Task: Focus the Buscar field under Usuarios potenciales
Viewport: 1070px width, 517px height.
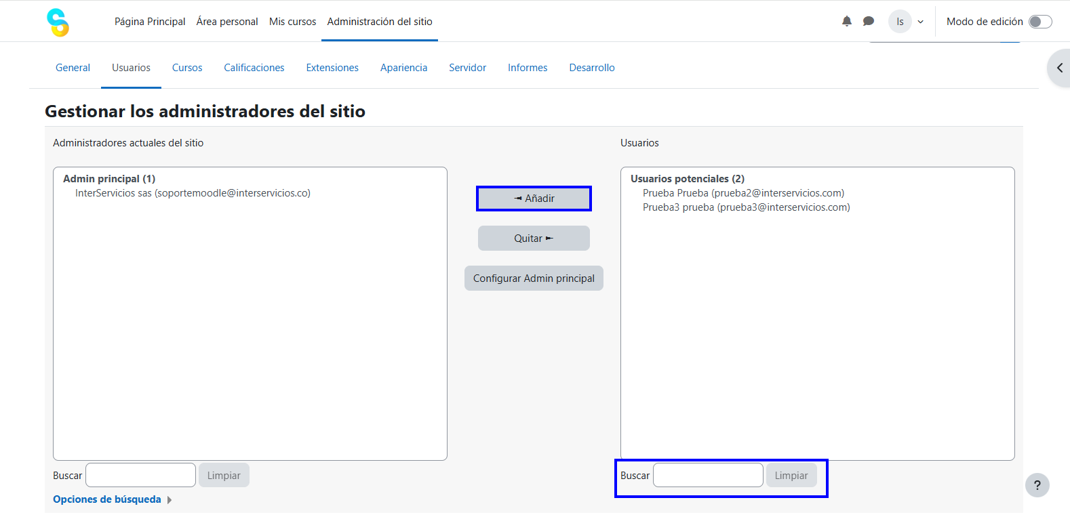Action: click(x=707, y=476)
